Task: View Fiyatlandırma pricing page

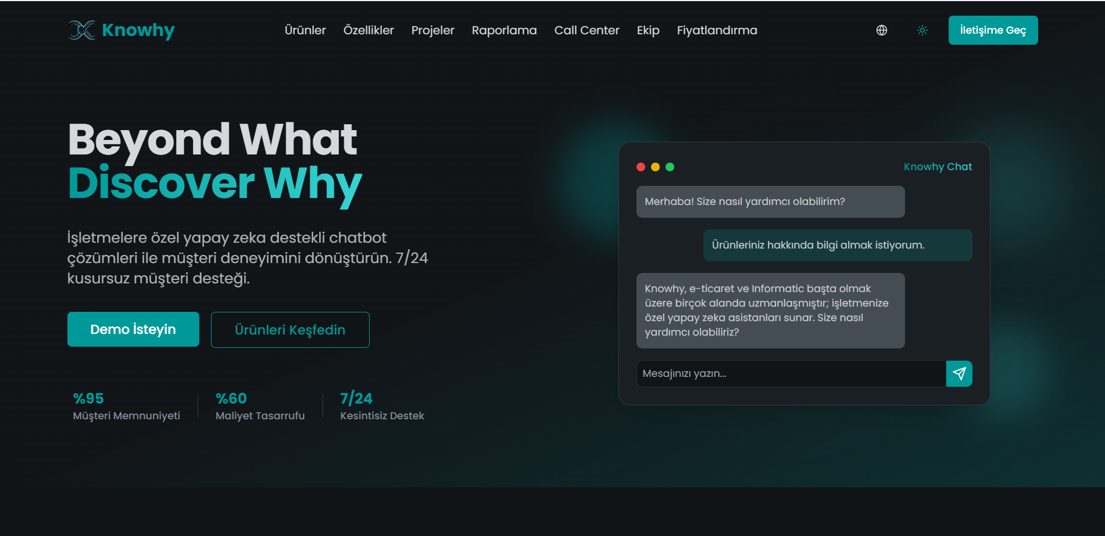Action: coord(717,30)
